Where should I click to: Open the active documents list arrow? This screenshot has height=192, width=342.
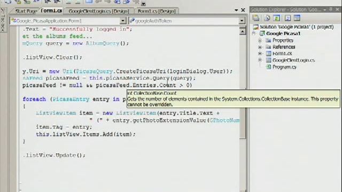pos(236,10)
